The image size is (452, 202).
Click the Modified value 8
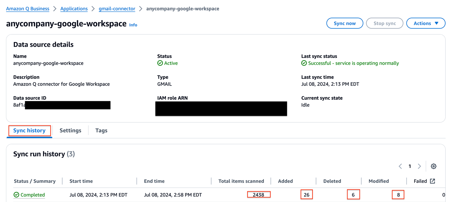tap(398, 195)
